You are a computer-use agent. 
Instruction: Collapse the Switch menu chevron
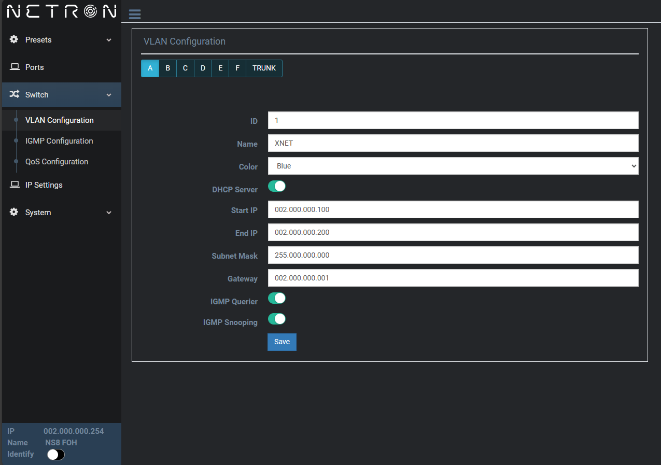tap(109, 95)
